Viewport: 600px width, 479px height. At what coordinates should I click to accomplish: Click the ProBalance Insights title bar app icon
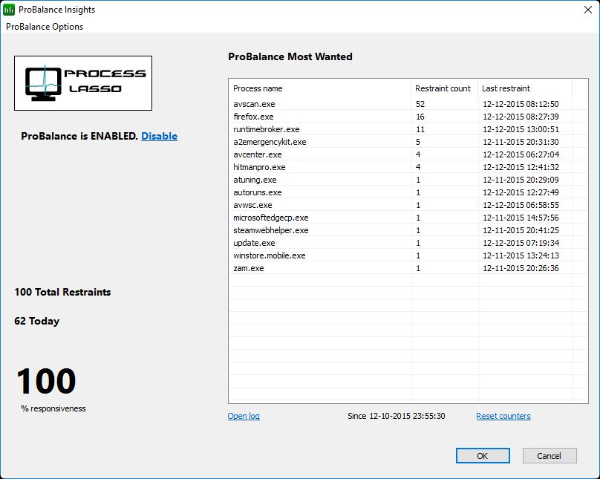(9, 10)
